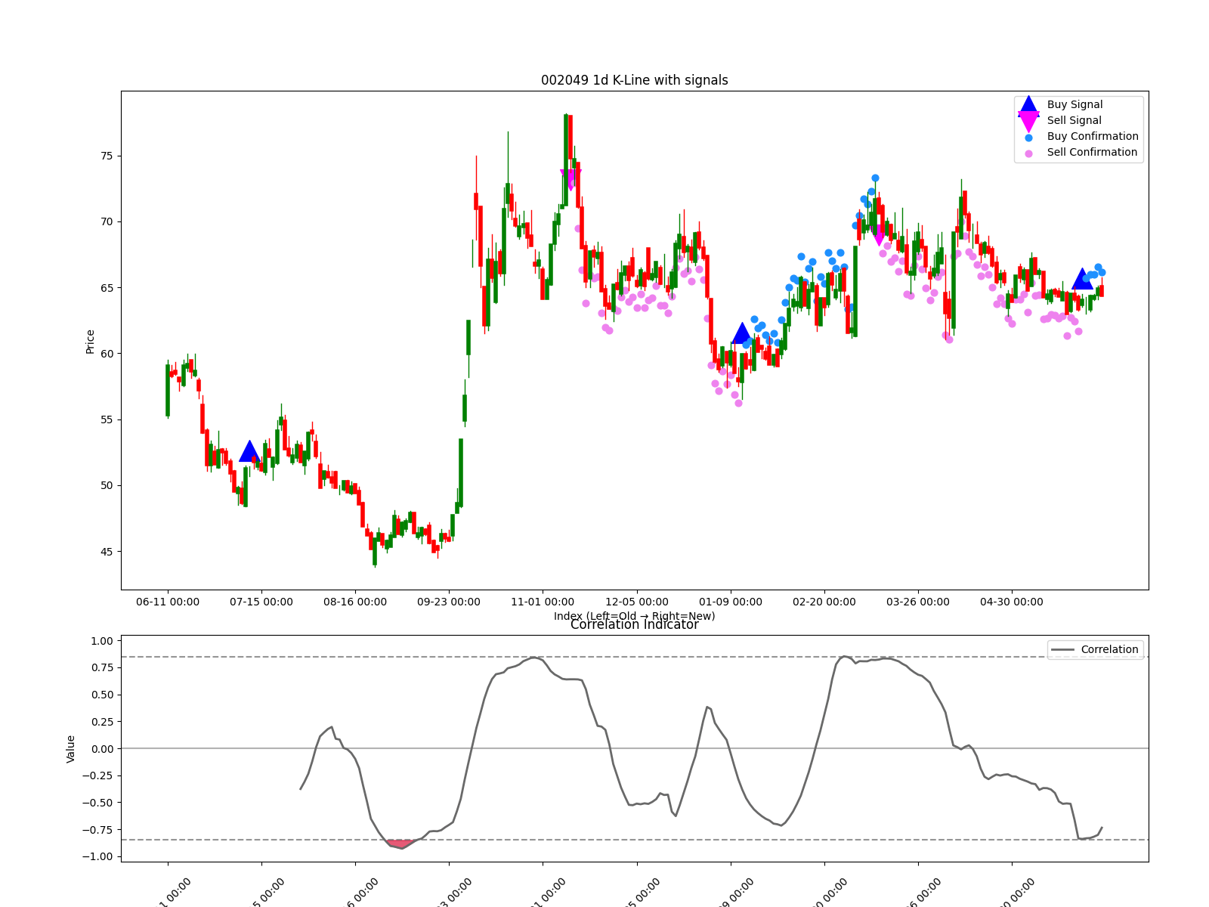Click the 'Correlation' legend label
1209x907 pixels.
pos(1109,650)
